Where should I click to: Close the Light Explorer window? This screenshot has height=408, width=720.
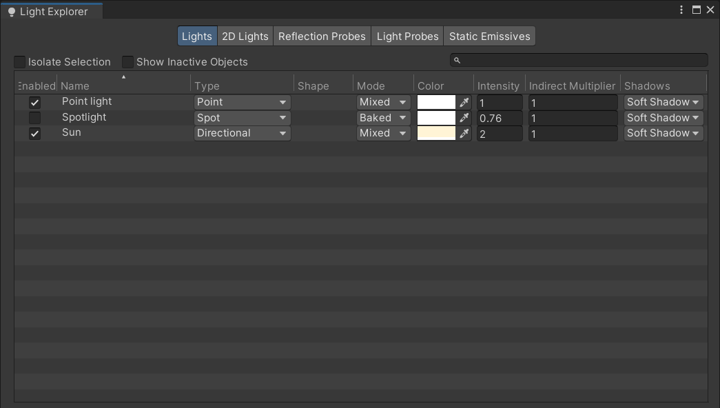pyautogui.click(x=710, y=10)
